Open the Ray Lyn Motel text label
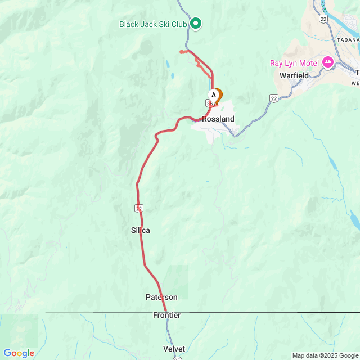Screen dimensions: 360x360 [294, 63]
